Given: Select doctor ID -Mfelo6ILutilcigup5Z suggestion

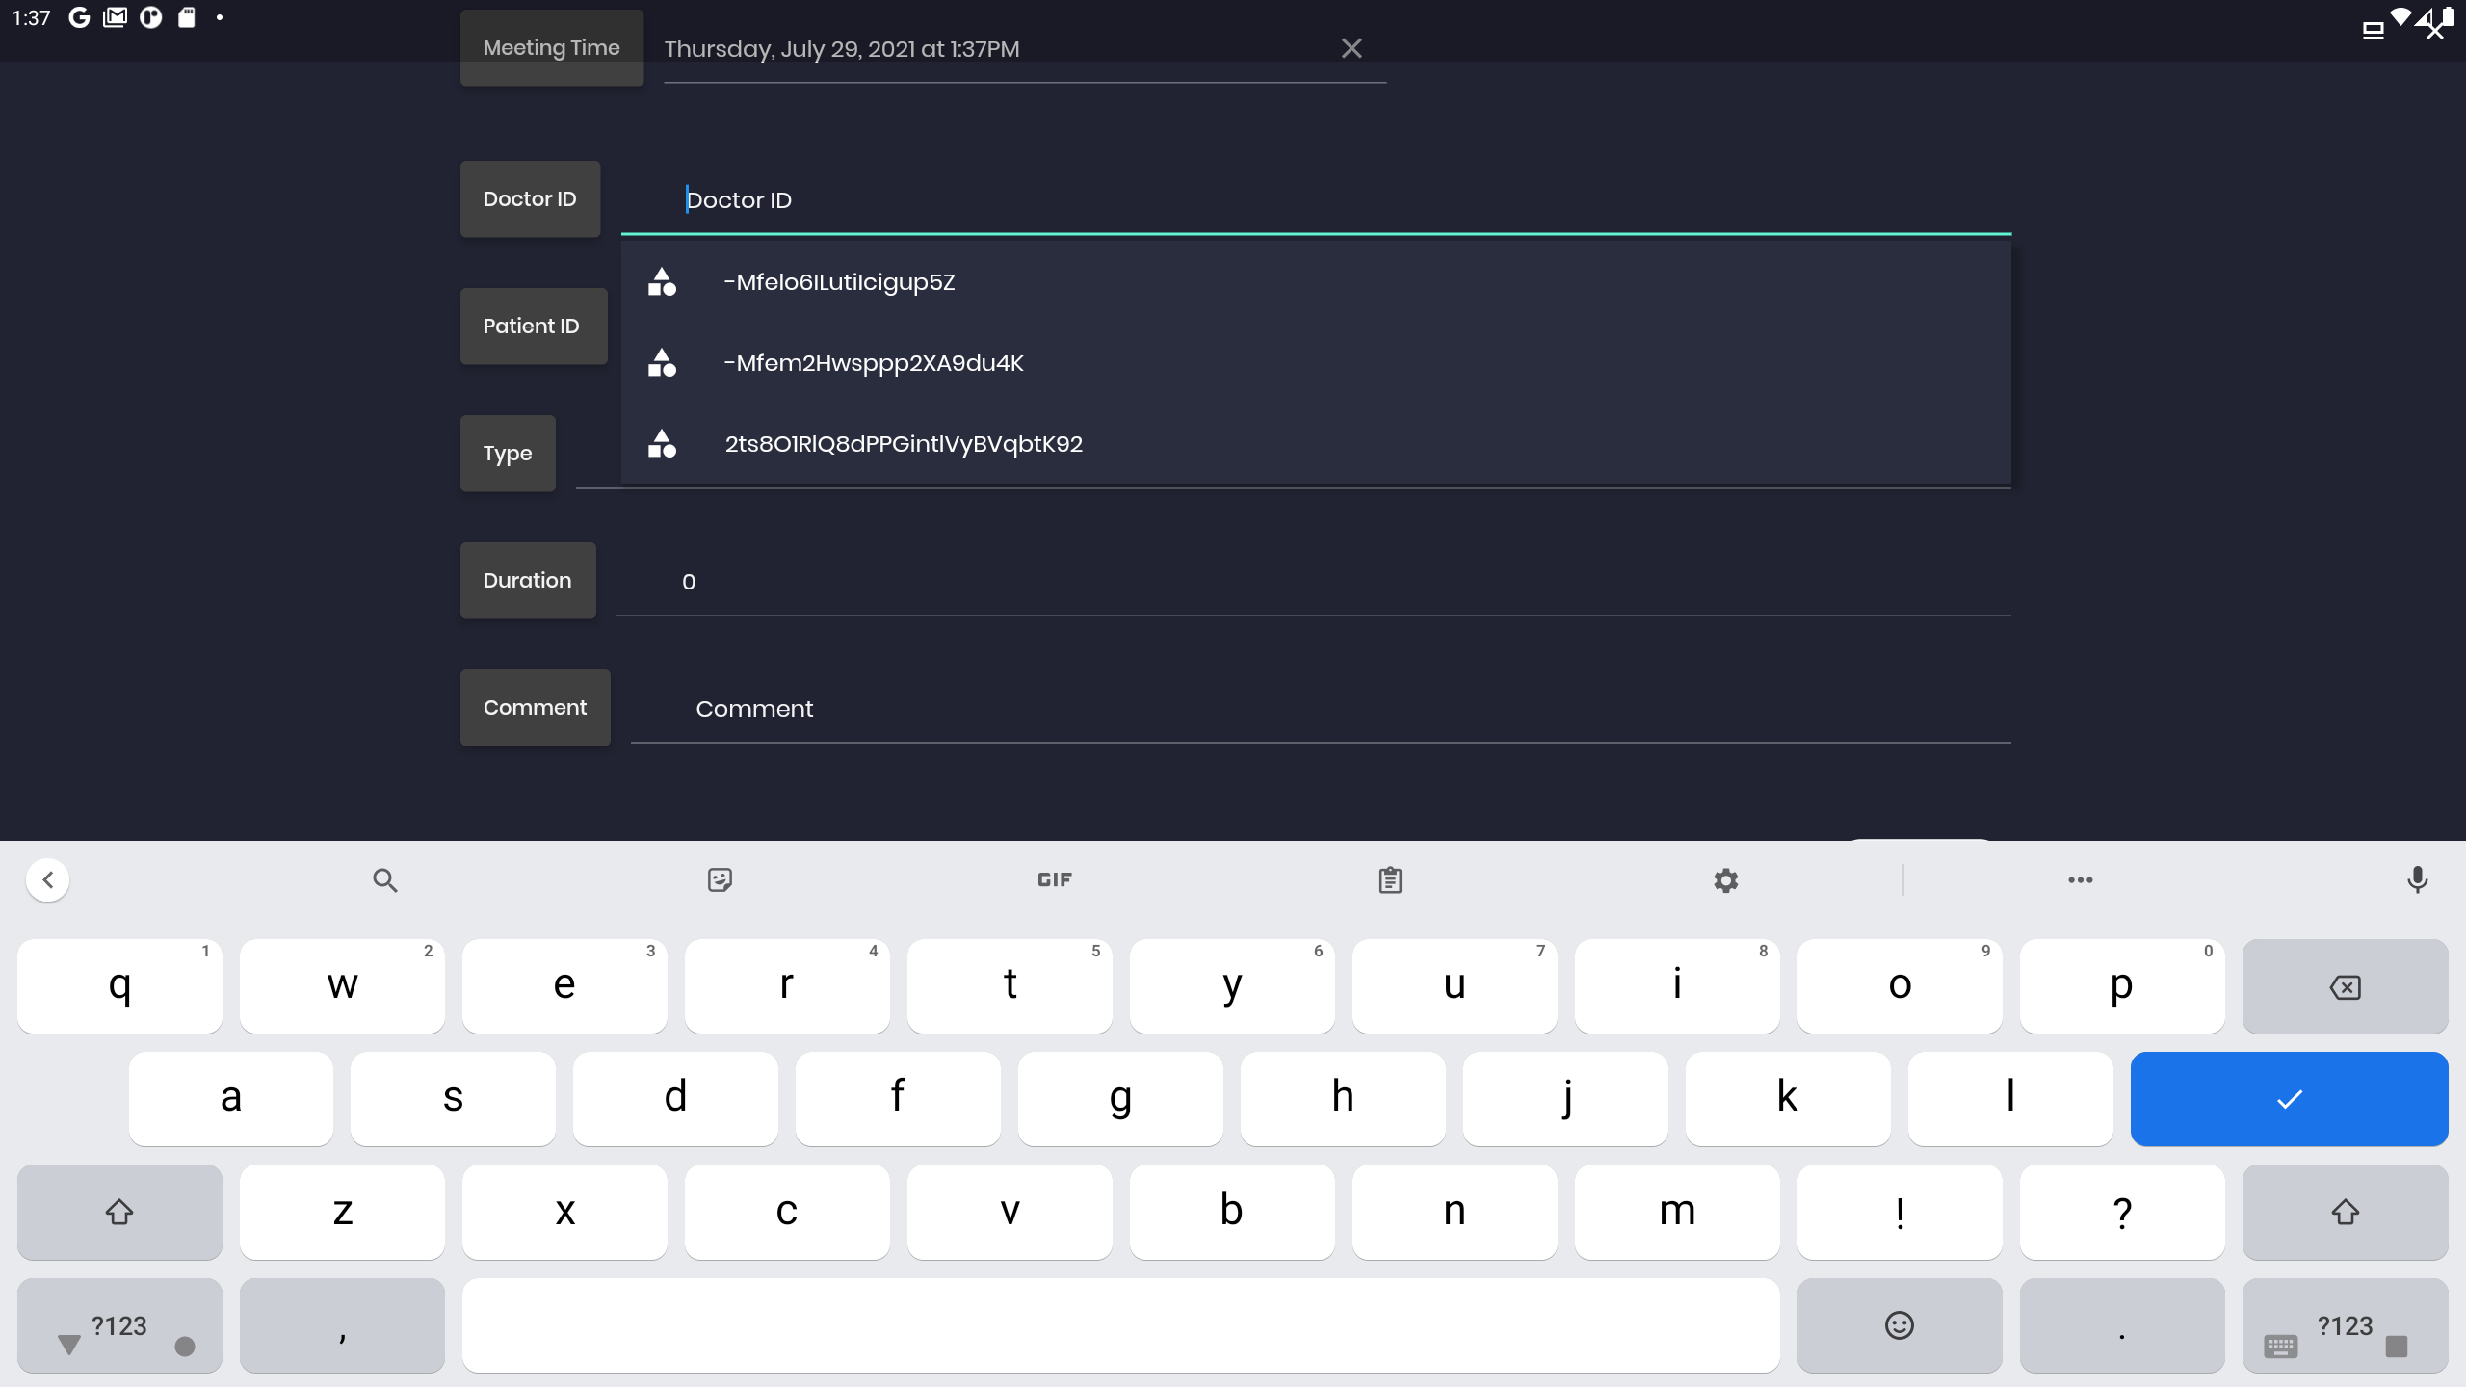Looking at the screenshot, I should (x=839, y=282).
